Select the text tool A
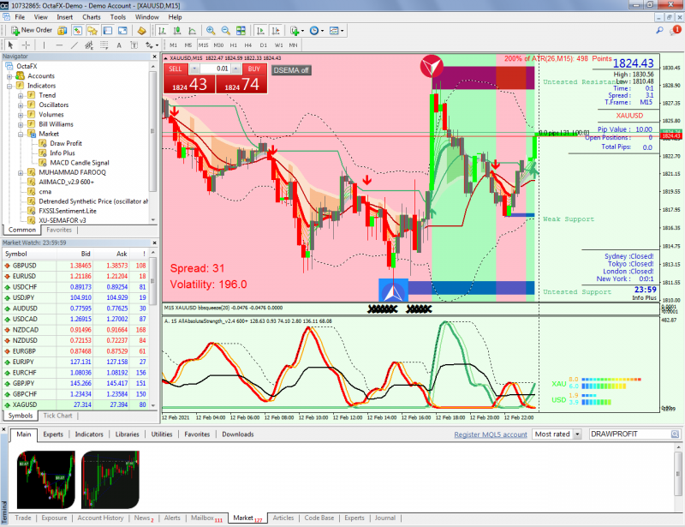 click(x=119, y=45)
